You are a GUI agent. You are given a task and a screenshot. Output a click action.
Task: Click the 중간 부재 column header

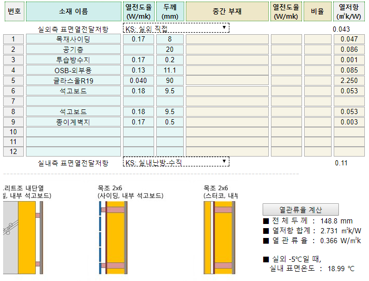[x=227, y=11]
